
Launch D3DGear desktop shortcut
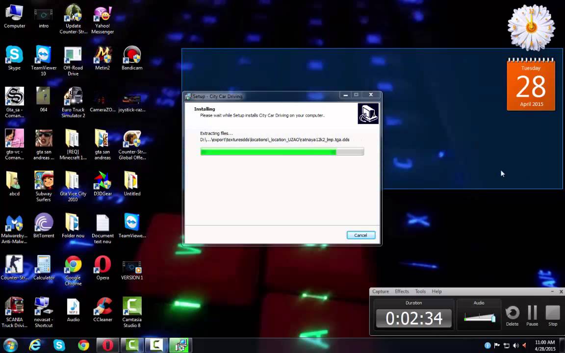pos(103,184)
